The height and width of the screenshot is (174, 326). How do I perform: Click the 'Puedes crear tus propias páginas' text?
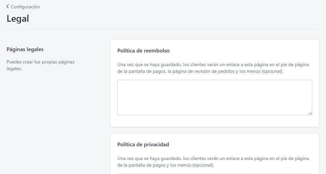40,62
